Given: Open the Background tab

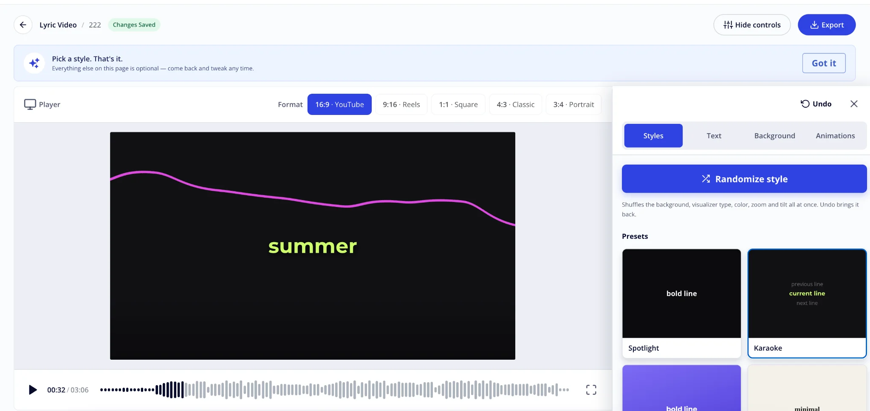Looking at the screenshot, I should [x=774, y=136].
